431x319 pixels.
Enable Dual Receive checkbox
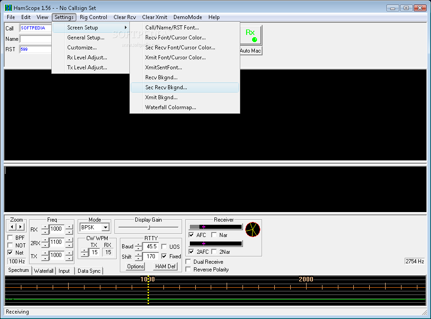pyautogui.click(x=188, y=261)
